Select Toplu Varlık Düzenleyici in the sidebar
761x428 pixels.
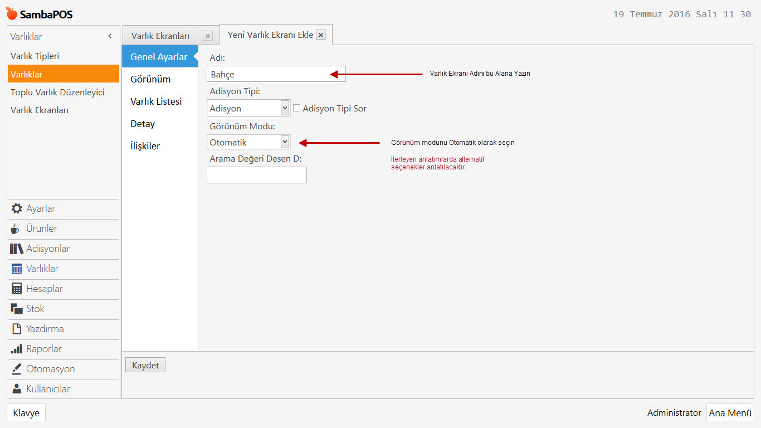[64, 92]
